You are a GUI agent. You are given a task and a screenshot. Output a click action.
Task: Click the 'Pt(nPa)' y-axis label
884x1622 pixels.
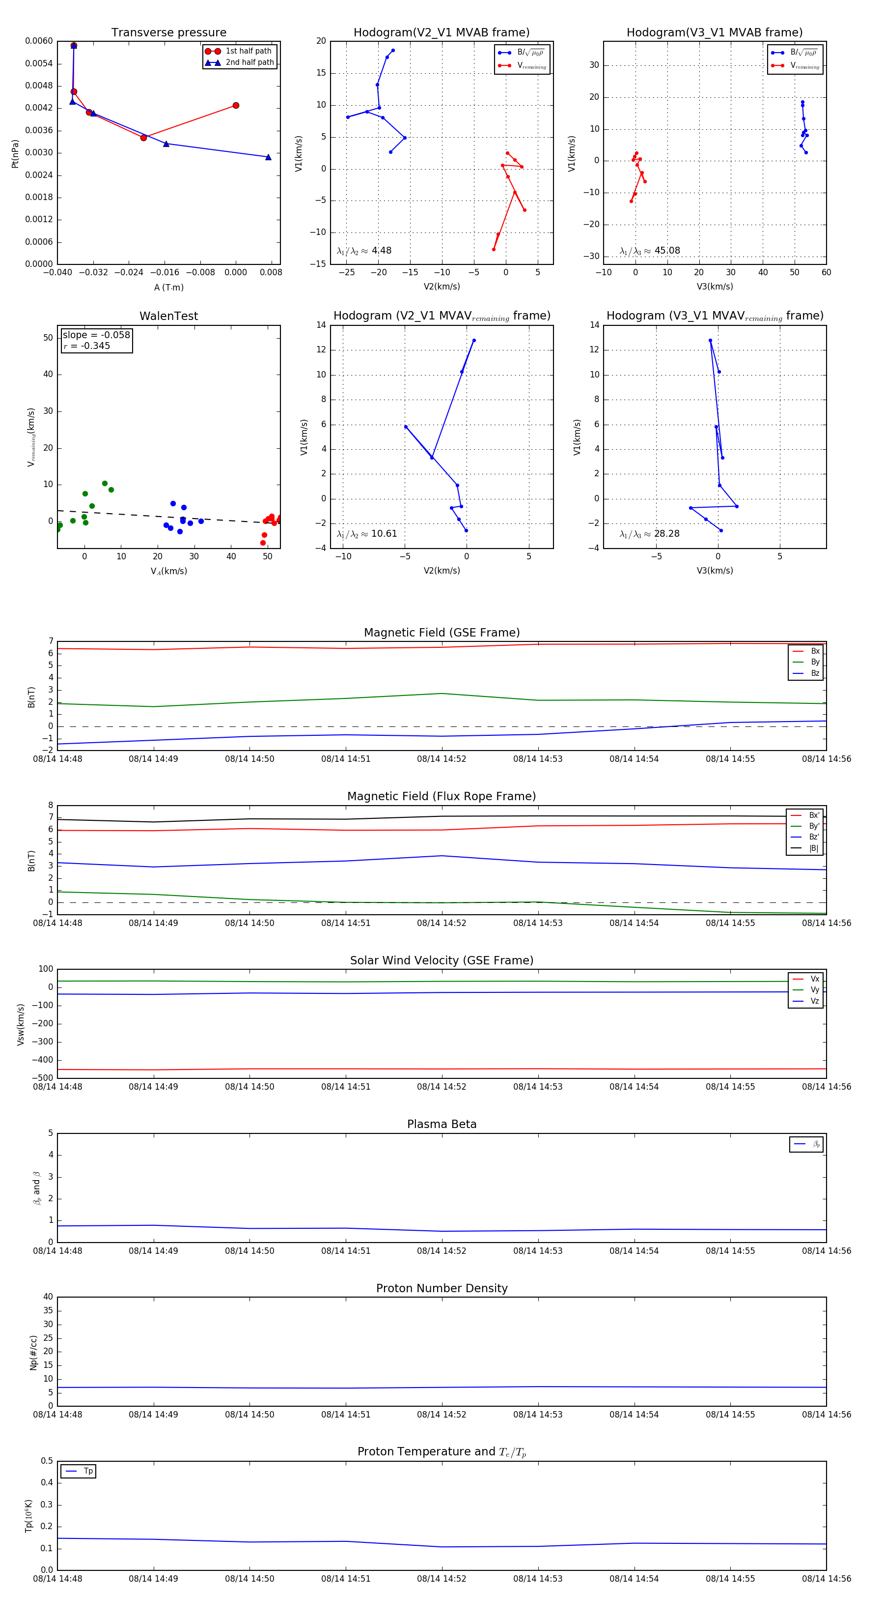pos(15,154)
